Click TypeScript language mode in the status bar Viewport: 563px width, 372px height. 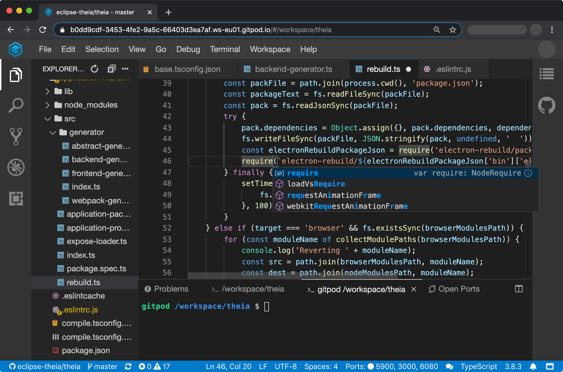pos(478,366)
